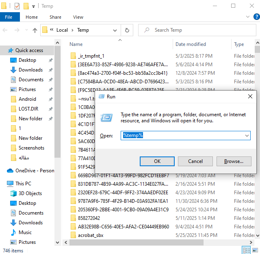
Task: Close the Run dialog with X
Action: point(250,96)
